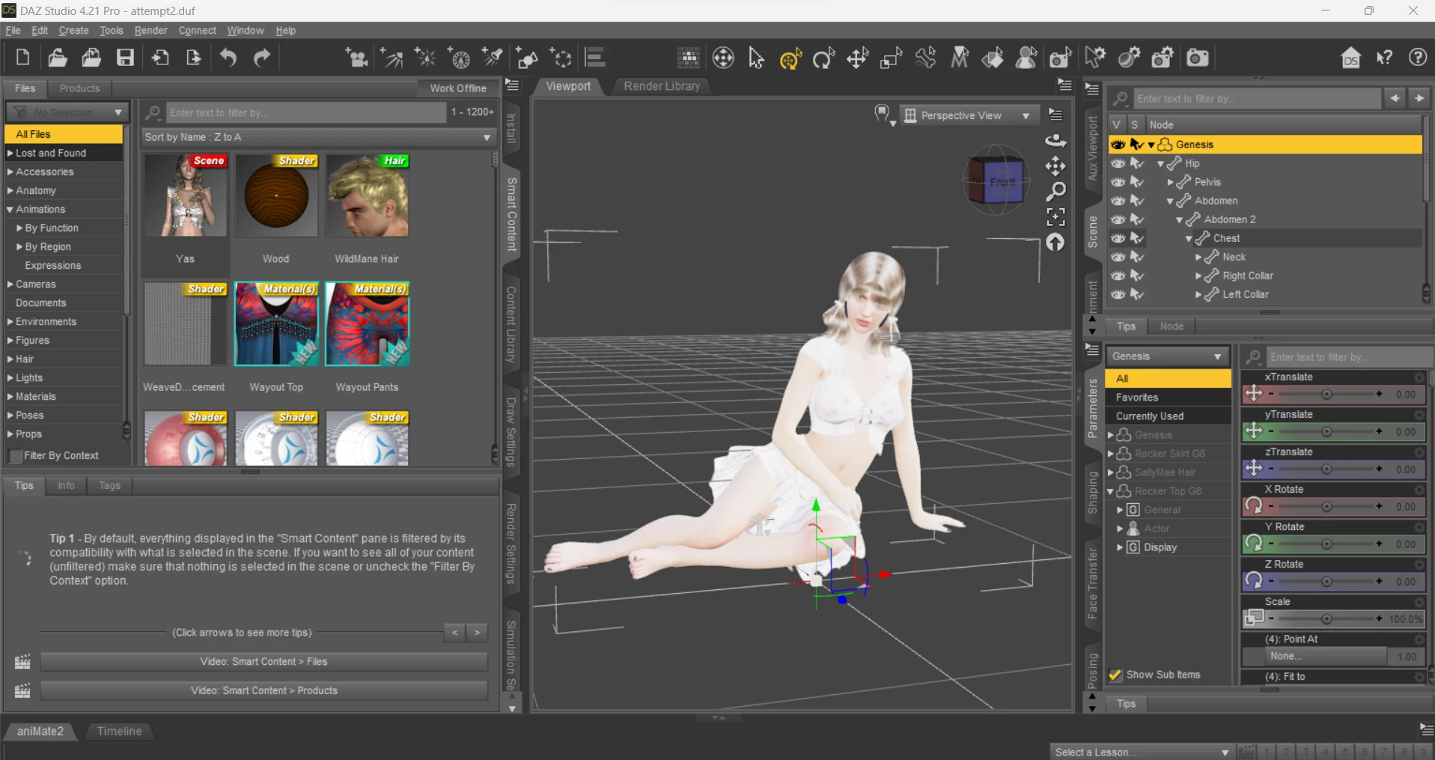Click the Scale slider
The height and width of the screenshot is (760, 1435).
1326,618
